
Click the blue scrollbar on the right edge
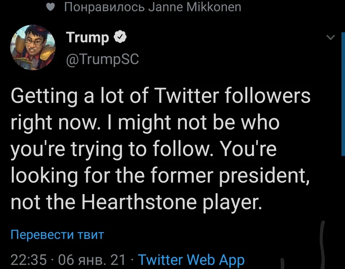pyautogui.click(x=342, y=94)
